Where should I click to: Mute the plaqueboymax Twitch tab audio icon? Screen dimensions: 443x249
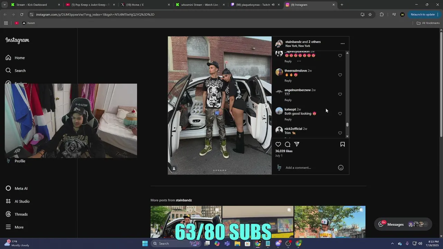click(x=273, y=5)
